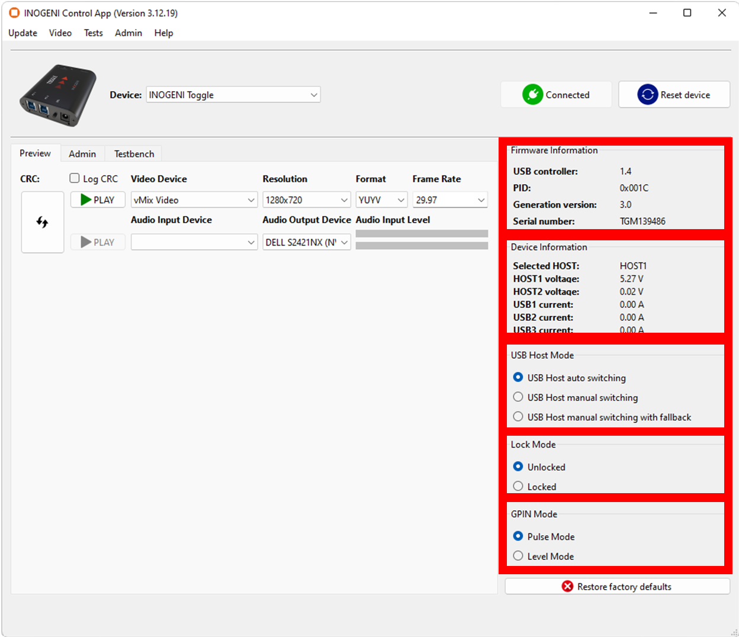Click the red X restore defaults icon
The image size is (739, 637).
(x=567, y=586)
